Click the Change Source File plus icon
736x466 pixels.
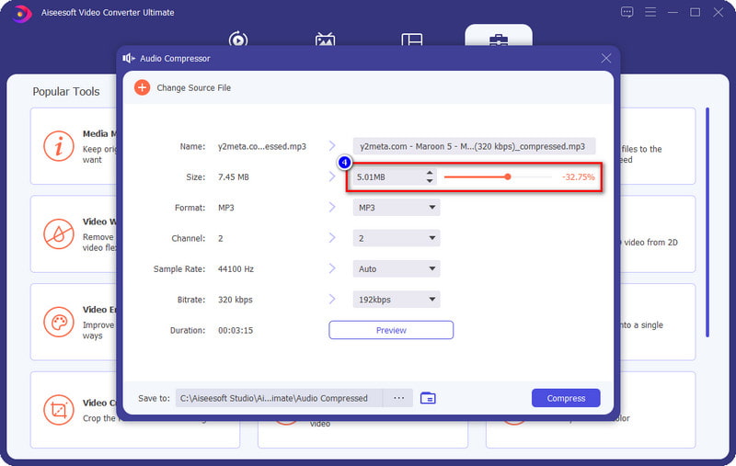pos(142,87)
